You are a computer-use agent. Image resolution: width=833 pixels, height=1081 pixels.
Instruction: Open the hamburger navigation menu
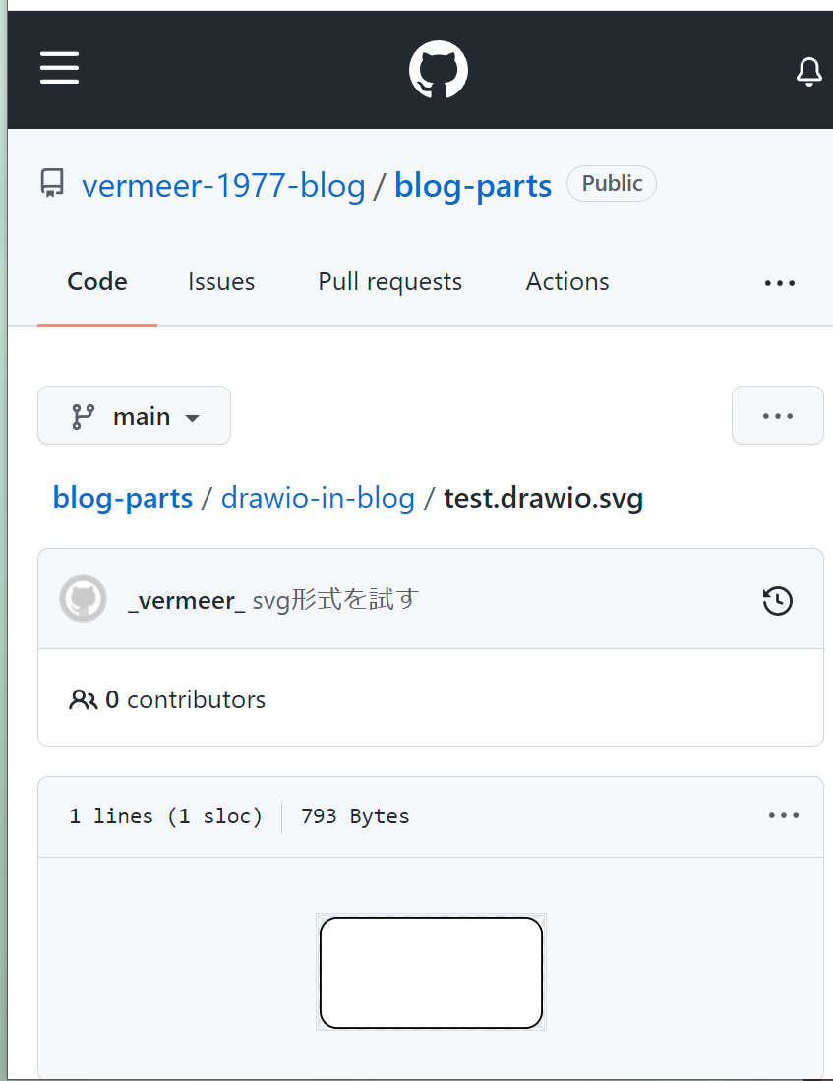point(60,69)
